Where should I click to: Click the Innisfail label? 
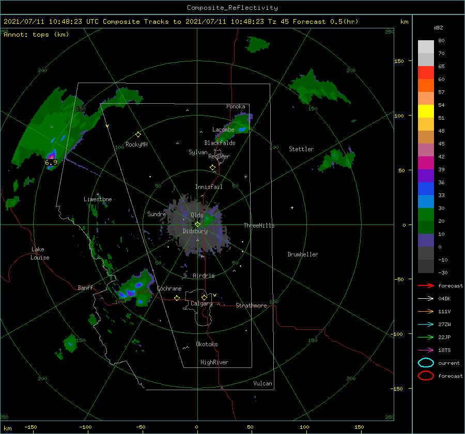[x=209, y=187]
